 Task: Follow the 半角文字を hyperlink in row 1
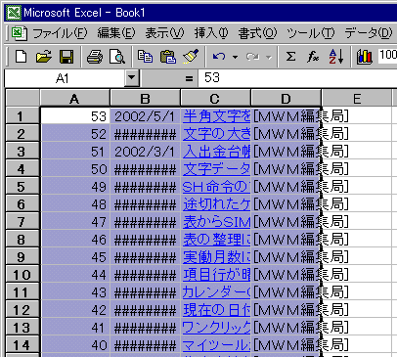pyautogui.click(x=216, y=116)
